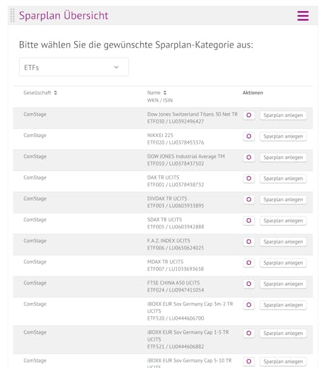
Task: Click Sparplan anlegen for DOW JONES Industrial Average
Action: 283,158
